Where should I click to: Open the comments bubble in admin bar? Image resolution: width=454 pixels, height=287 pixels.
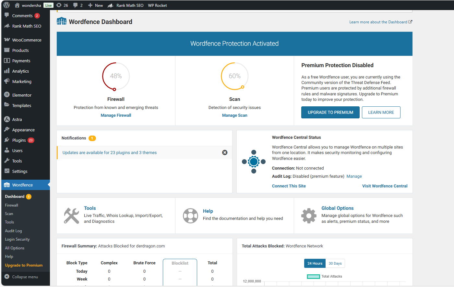click(x=78, y=5)
